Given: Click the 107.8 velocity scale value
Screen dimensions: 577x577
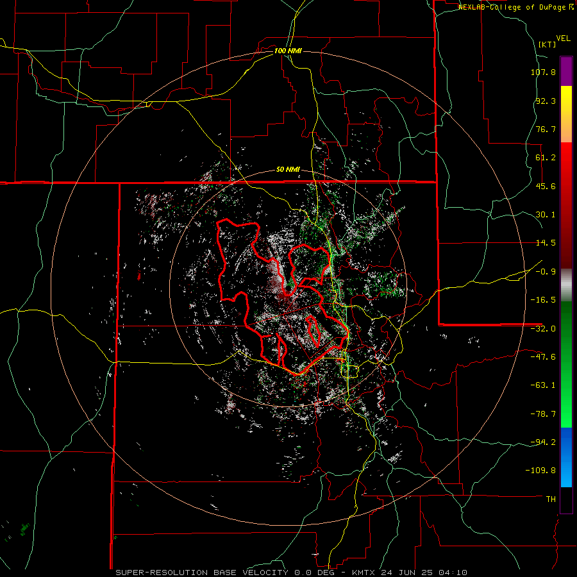Looking at the screenshot, I should pyautogui.click(x=543, y=72).
